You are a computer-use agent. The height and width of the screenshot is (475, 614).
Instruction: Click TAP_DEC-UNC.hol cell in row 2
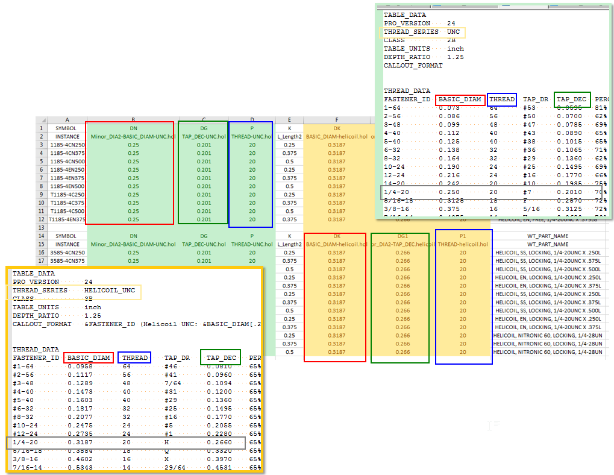[204, 137]
